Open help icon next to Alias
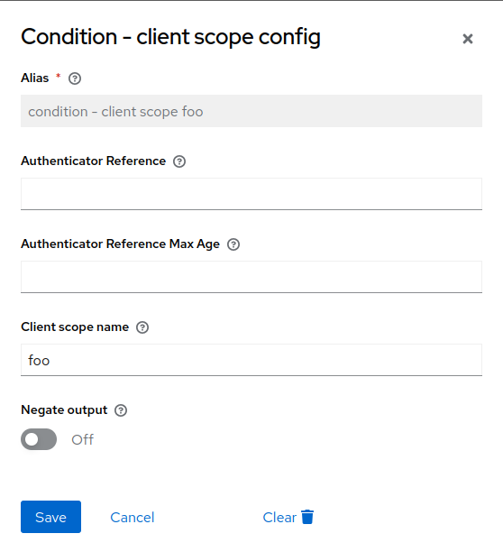Viewport: 503px width, 552px height. [75, 78]
